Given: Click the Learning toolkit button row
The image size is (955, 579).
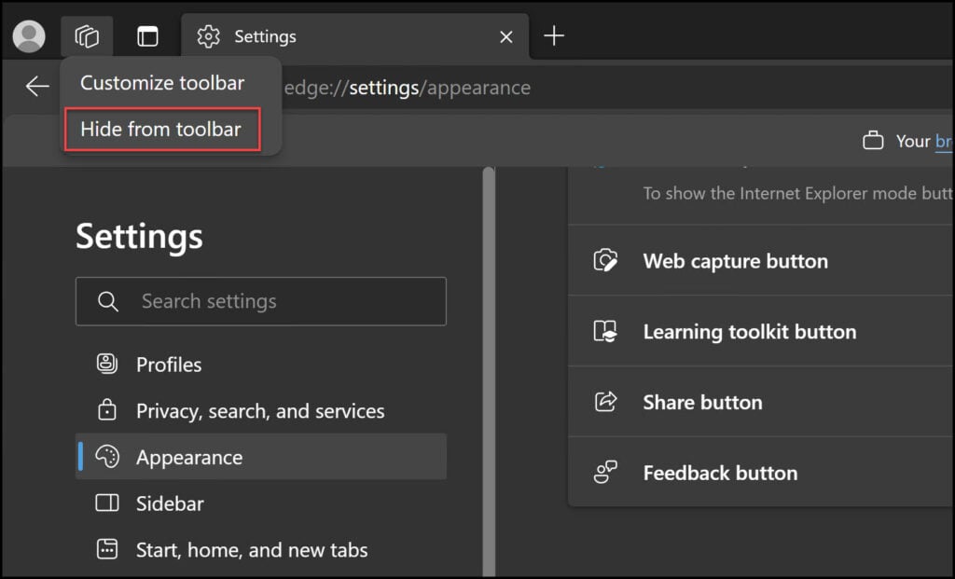Looking at the screenshot, I should coord(761,331).
